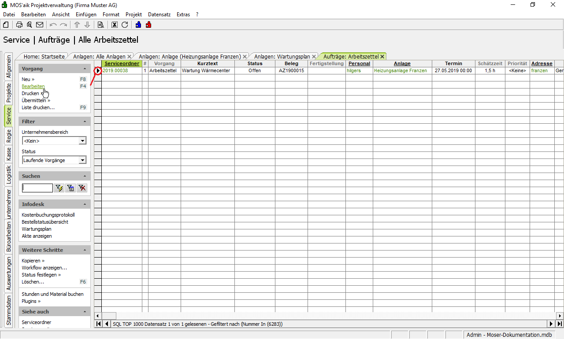Click the Bearbeiten link in Vorgang
Viewport: 564px width, 339px height.
pos(33,86)
